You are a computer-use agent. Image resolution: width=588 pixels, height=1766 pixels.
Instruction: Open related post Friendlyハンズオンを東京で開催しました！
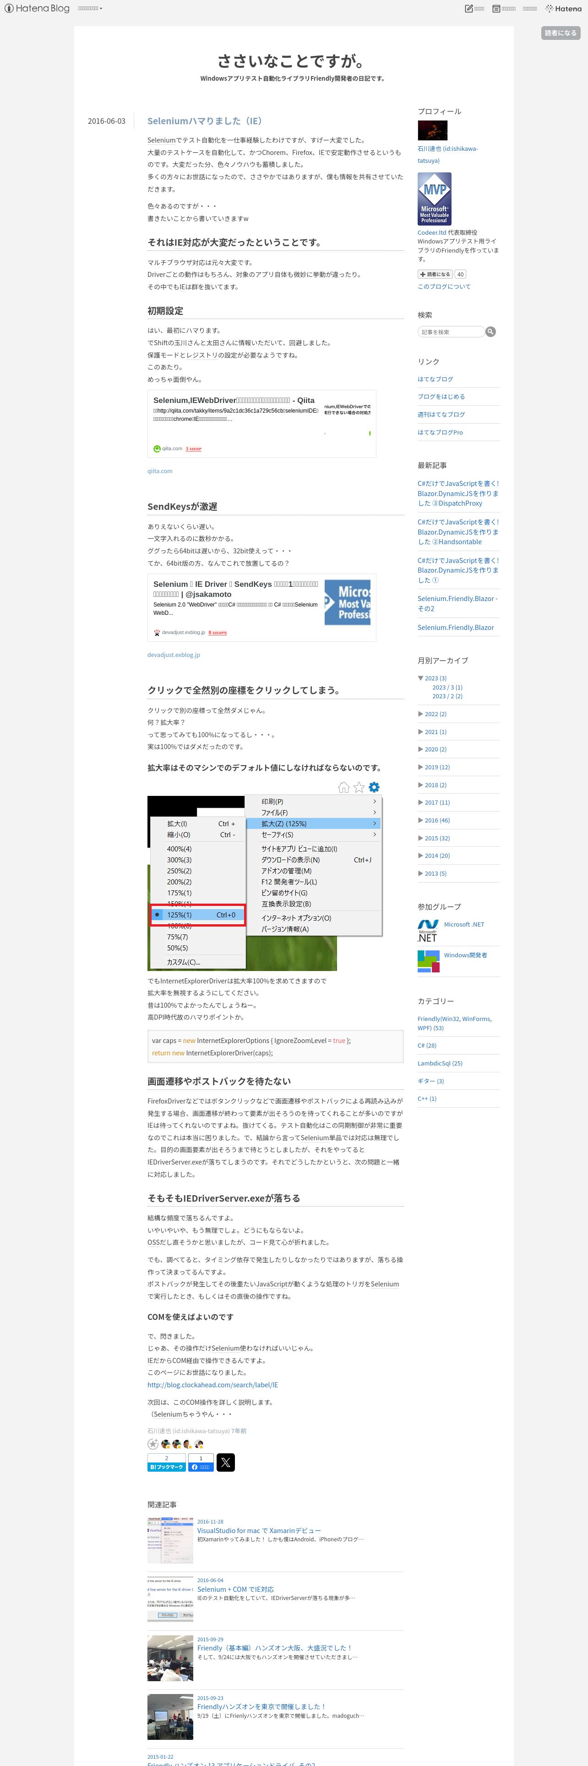tap(261, 1706)
